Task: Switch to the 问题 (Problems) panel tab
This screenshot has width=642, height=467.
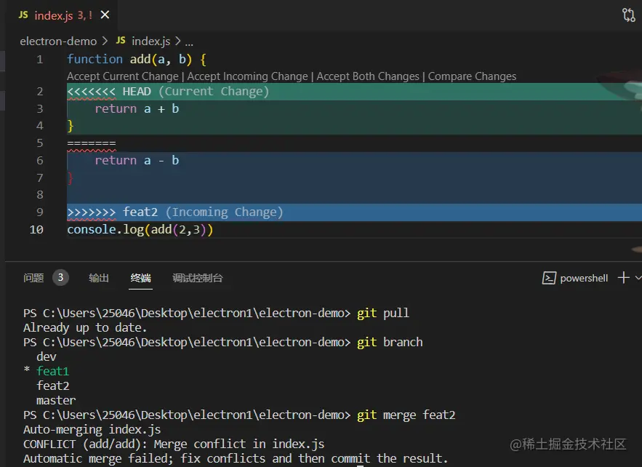Action: click(33, 278)
